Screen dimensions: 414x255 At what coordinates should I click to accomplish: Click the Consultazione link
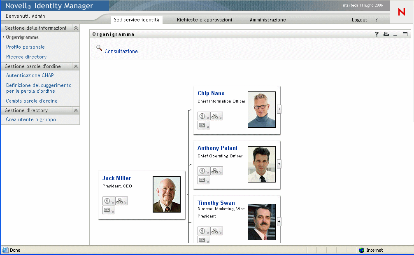[x=121, y=51]
